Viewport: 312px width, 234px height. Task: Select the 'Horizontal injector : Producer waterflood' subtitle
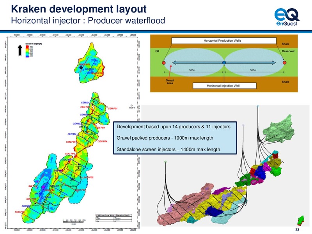point(88,21)
